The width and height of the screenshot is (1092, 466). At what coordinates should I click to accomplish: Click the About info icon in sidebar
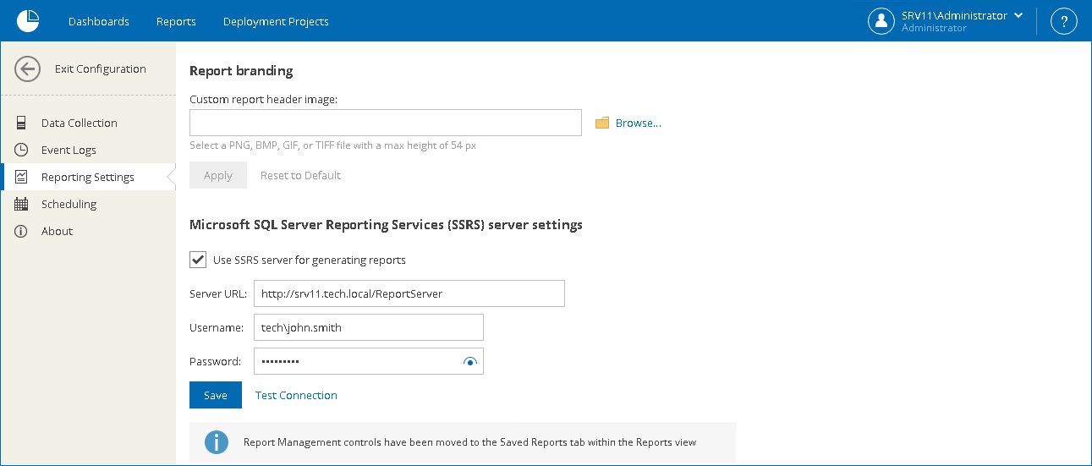coord(21,231)
